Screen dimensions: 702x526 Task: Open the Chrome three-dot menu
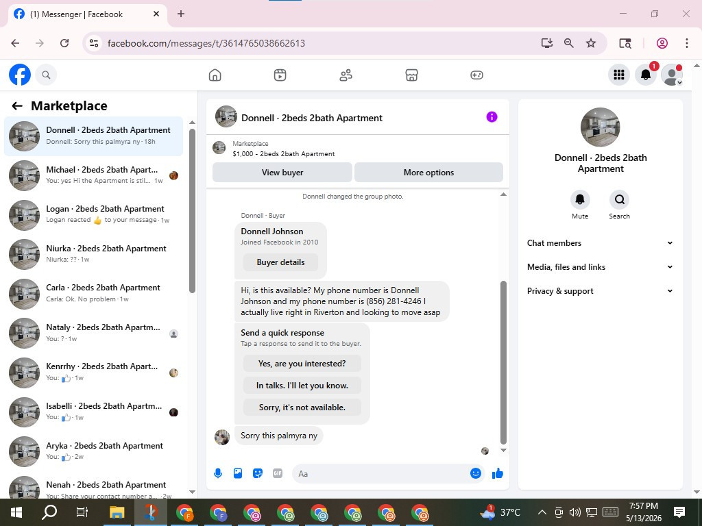coord(687,43)
